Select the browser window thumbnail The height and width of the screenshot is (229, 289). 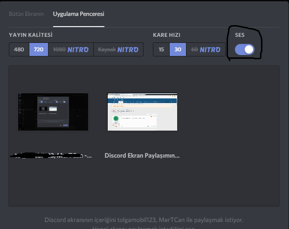point(142,112)
